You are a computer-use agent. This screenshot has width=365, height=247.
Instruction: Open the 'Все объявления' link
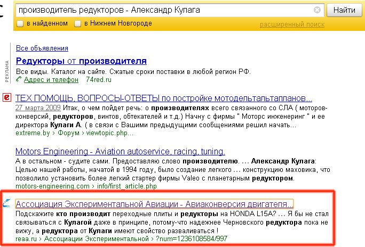[x=42, y=48]
